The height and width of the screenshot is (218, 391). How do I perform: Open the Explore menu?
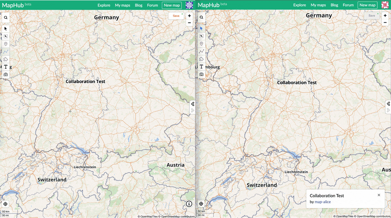tap(104, 5)
